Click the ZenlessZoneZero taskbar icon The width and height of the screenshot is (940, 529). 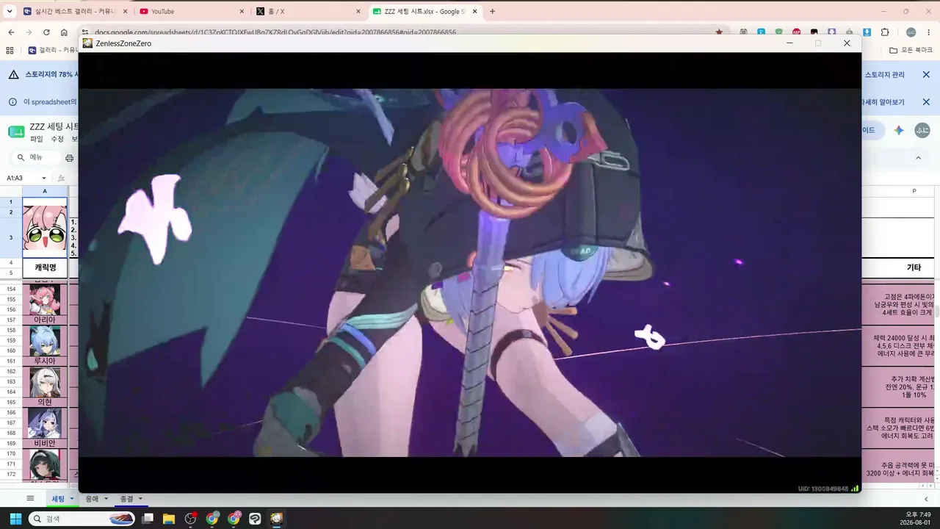tap(276, 519)
